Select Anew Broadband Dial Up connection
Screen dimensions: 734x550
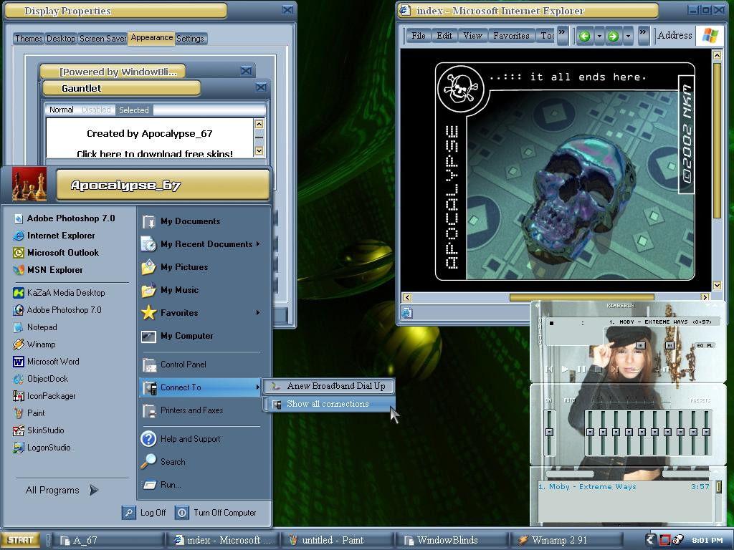328,386
